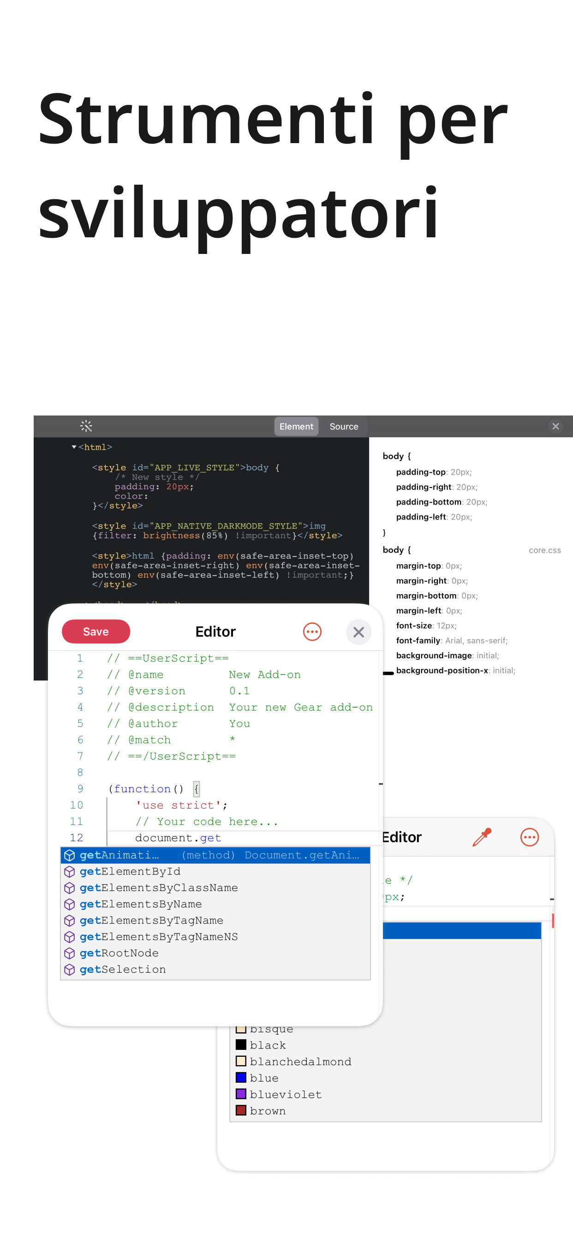The height and width of the screenshot is (1241, 573).
Task: Collapse the html tree node
Action: pyautogui.click(x=74, y=447)
